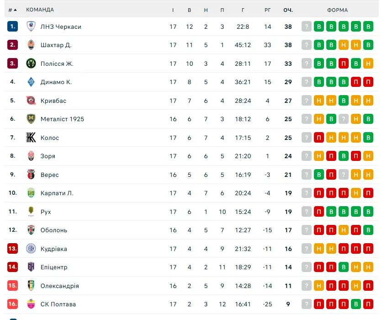
Task: Open the Кривбас team link
Action: tap(53, 101)
